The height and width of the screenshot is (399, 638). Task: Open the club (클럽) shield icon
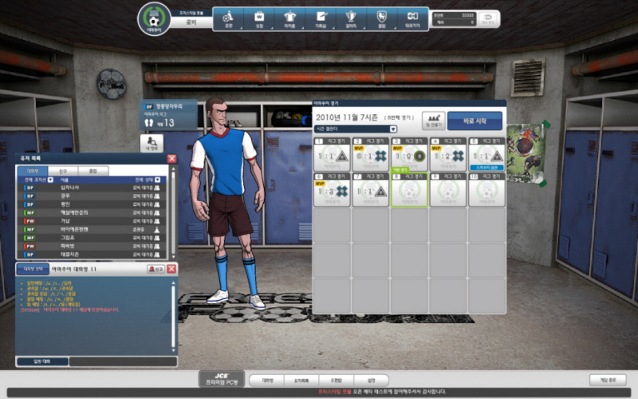[381, 18]
